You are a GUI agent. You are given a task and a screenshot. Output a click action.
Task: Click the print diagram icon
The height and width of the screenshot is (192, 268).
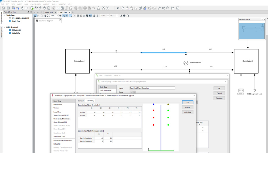(x=124, y=16)
